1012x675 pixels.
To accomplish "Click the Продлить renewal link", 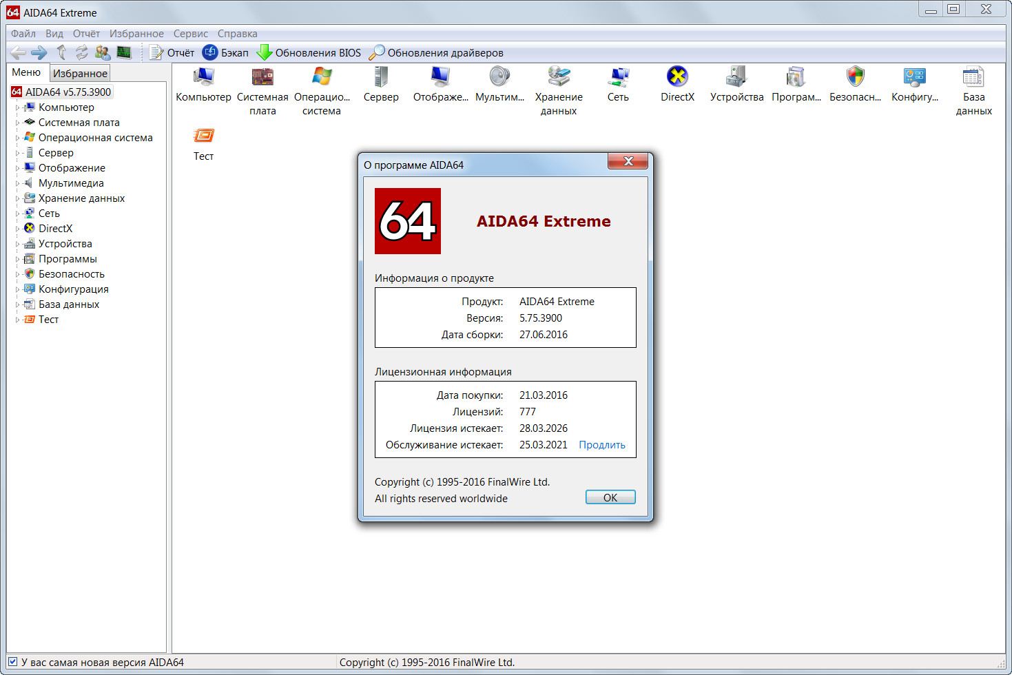I will [x=601, y=445].
